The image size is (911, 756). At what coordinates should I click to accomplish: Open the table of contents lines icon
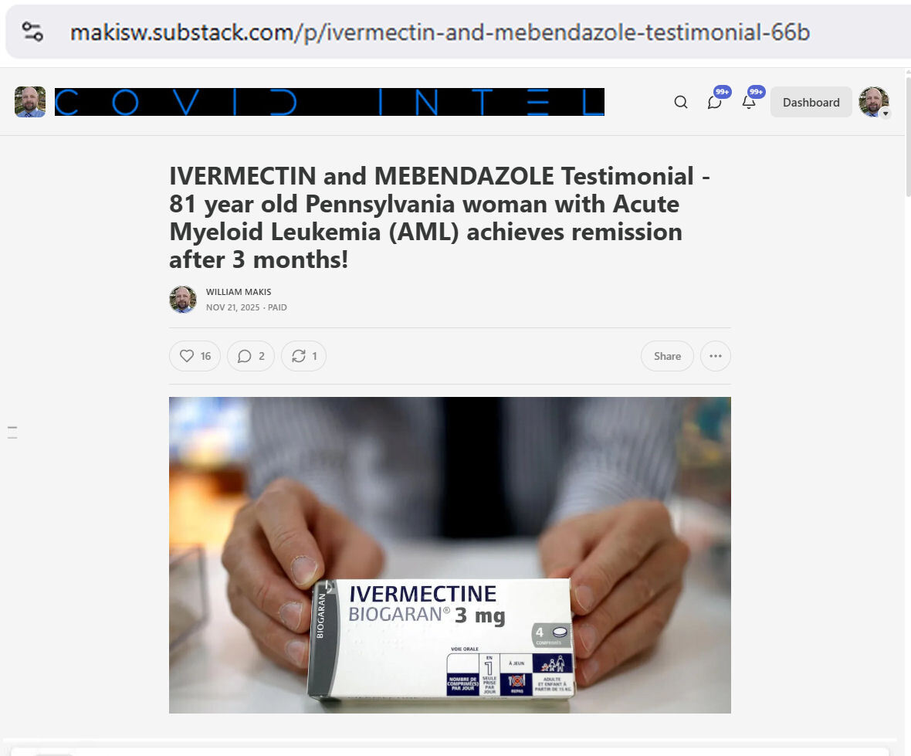(12, 432)
